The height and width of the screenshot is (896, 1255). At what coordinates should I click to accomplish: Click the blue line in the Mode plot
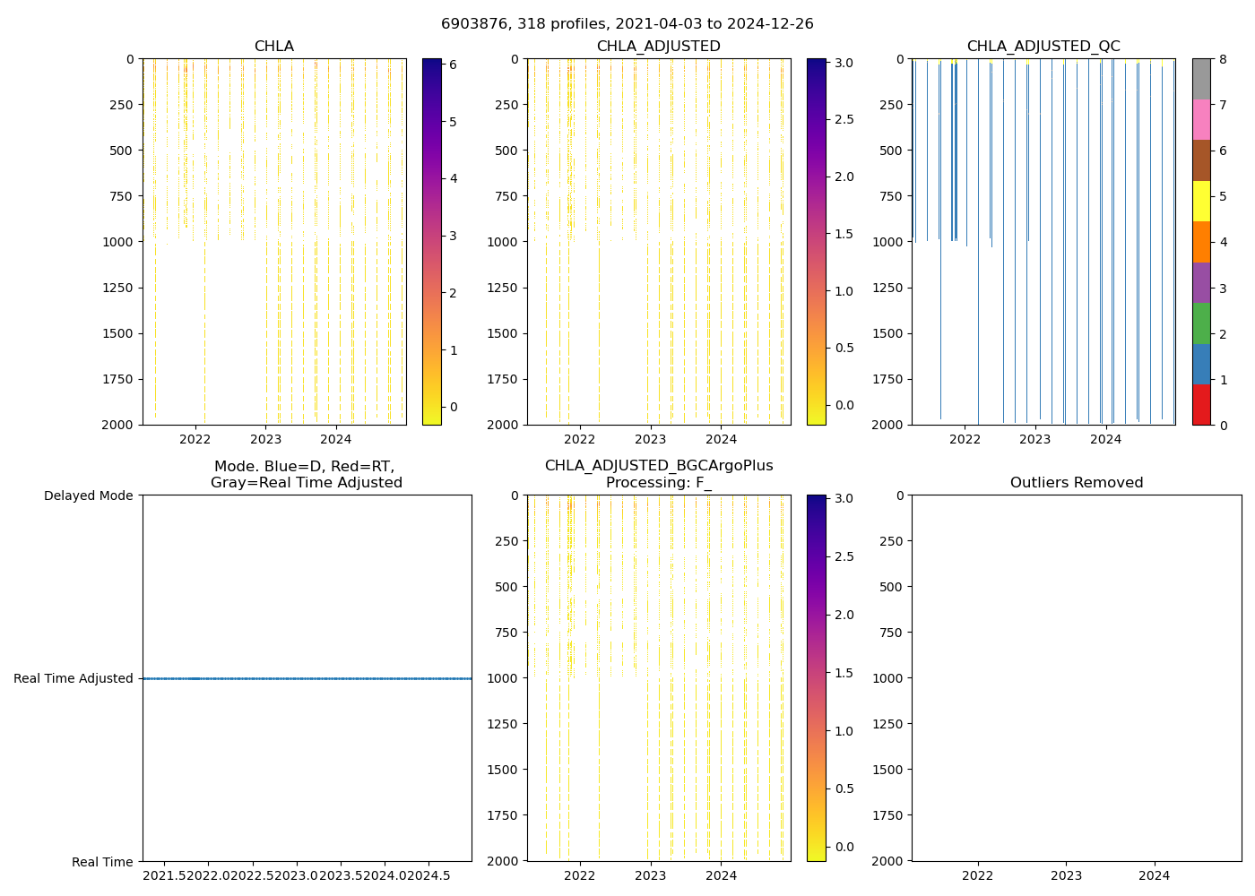307,678
